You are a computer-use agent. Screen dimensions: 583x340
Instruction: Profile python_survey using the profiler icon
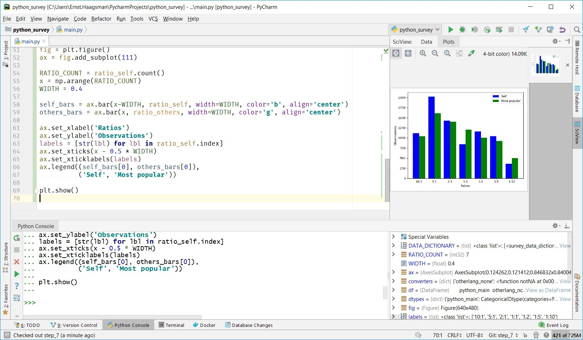point(487,30)
